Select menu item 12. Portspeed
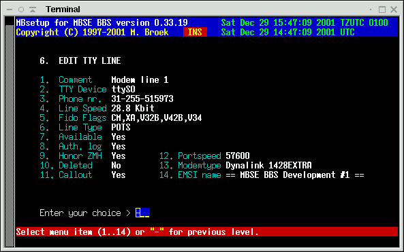The image size is (404, 252). pos(190,156)
